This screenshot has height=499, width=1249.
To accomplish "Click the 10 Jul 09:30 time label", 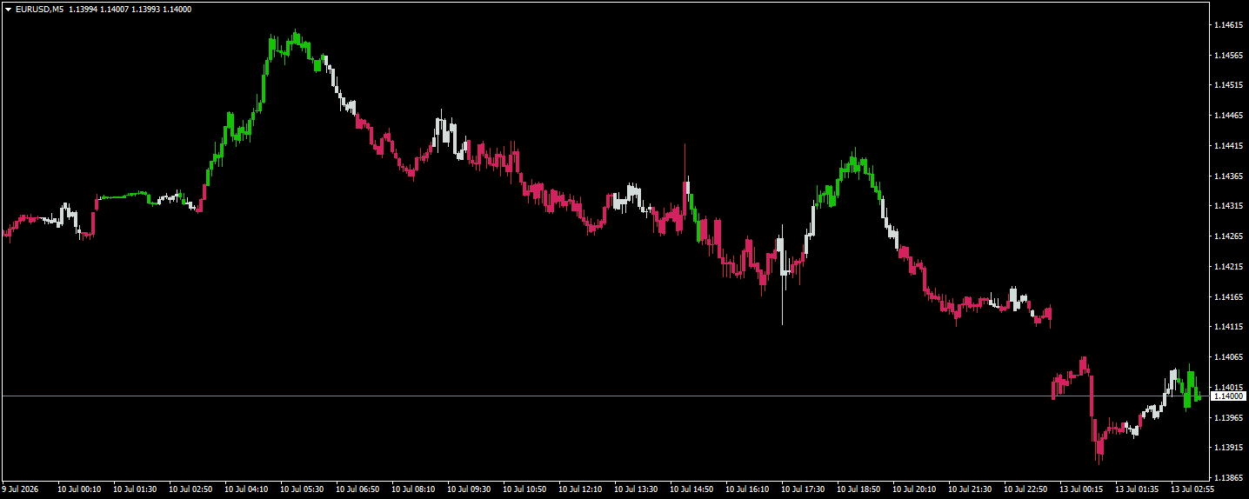I will click(x=469, y=489).
